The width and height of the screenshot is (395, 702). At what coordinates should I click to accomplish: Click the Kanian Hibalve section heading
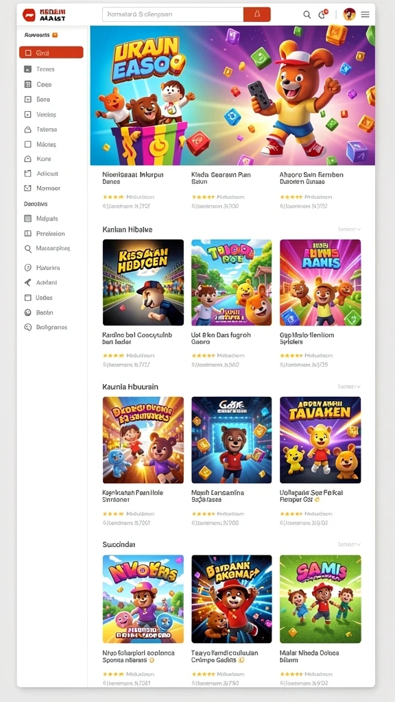click(128, 229)
